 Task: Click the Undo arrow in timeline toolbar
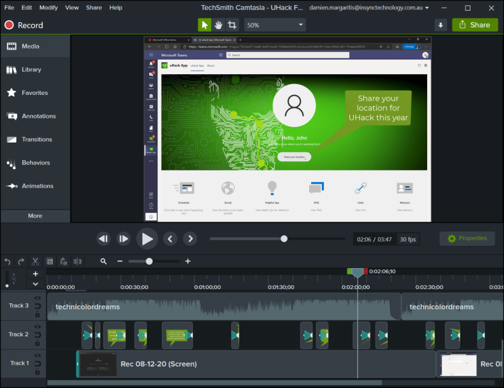pyautogui.click(x=7, y=262)
